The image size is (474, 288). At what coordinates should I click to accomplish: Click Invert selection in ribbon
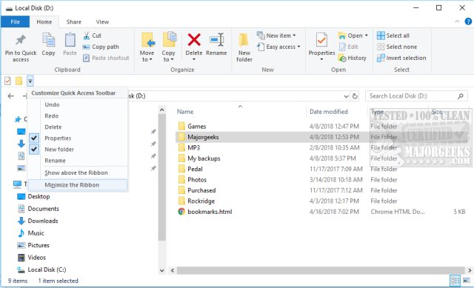click(401, 58)
